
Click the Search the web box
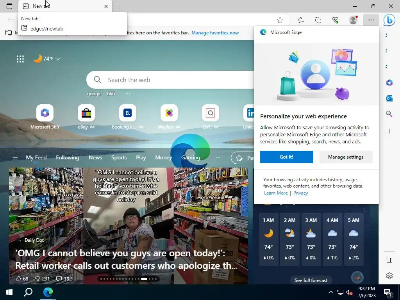click(170, 80)
